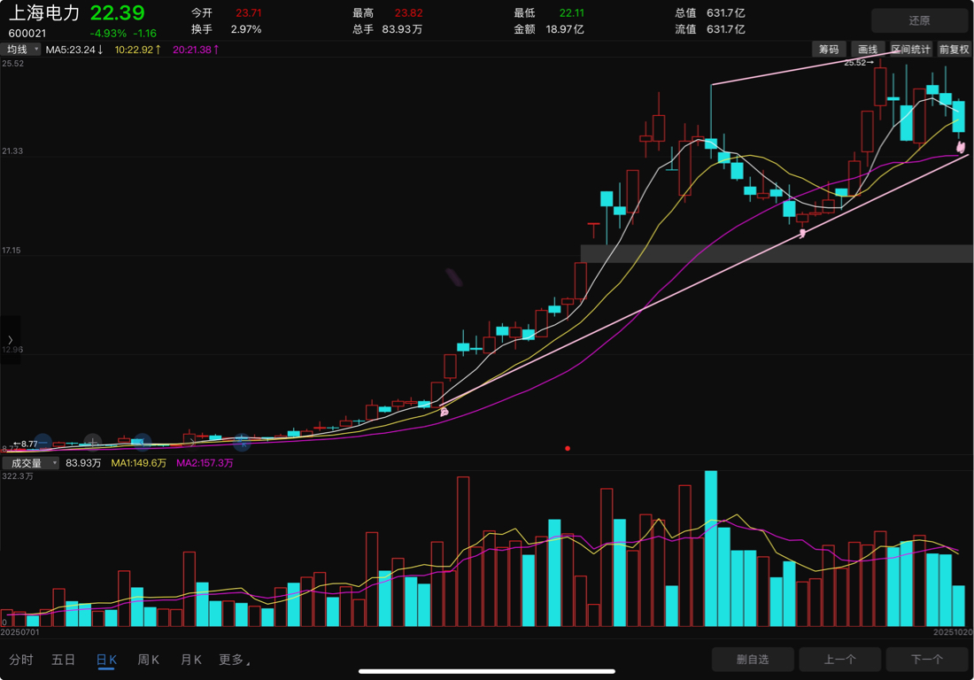The image size is (974, 680).
Task: Click the magenta 20:21.38 MA label
Action: tap(196, 49)
